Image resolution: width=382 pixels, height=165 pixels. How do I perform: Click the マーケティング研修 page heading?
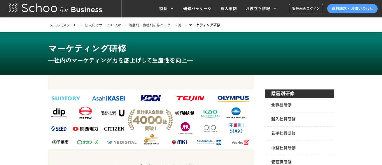87,48
